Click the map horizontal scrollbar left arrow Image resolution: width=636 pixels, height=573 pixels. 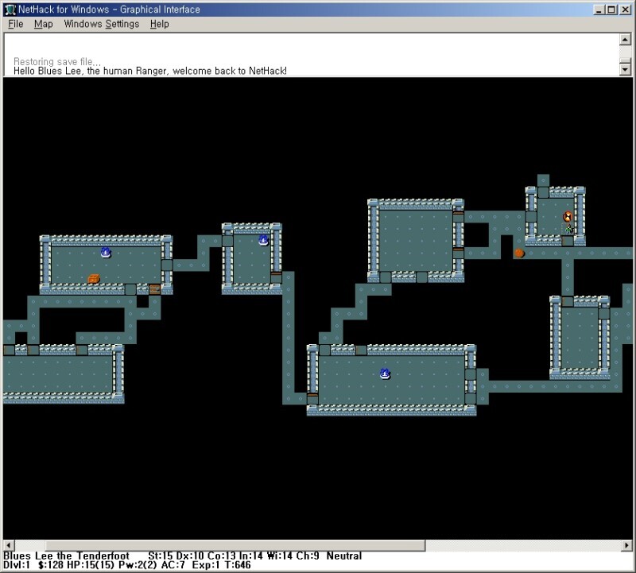tap(9, 545)
